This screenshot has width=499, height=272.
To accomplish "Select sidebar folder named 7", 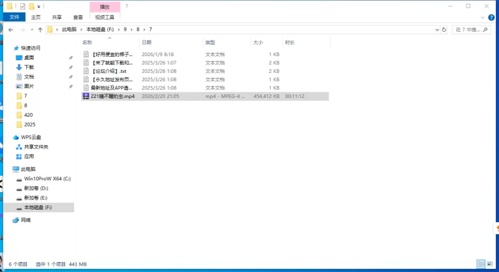I will 26,95.
